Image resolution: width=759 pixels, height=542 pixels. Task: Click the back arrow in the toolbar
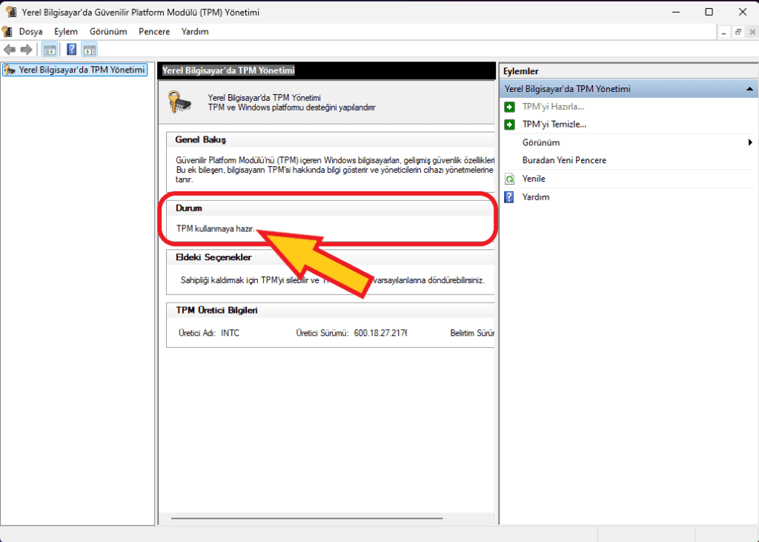tap(10, 50)
